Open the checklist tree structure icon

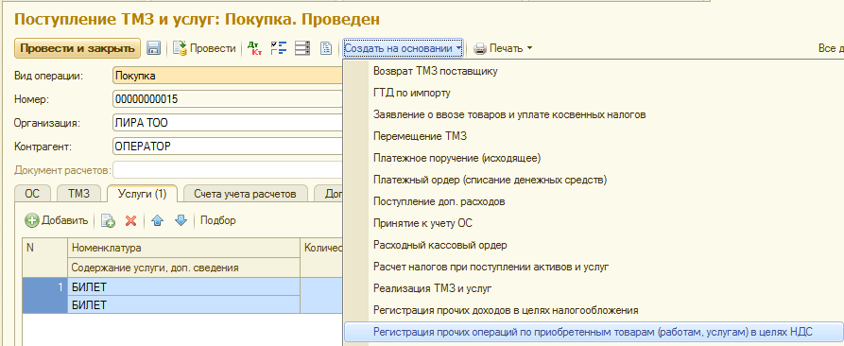(x=279, y=48)
